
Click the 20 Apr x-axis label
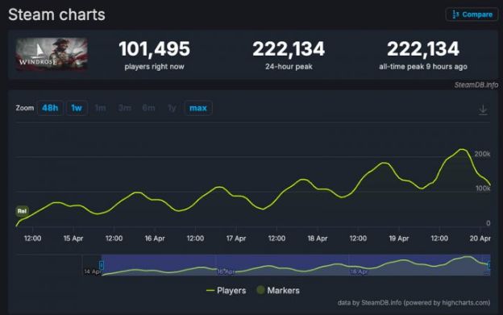[x=480, y=238]
